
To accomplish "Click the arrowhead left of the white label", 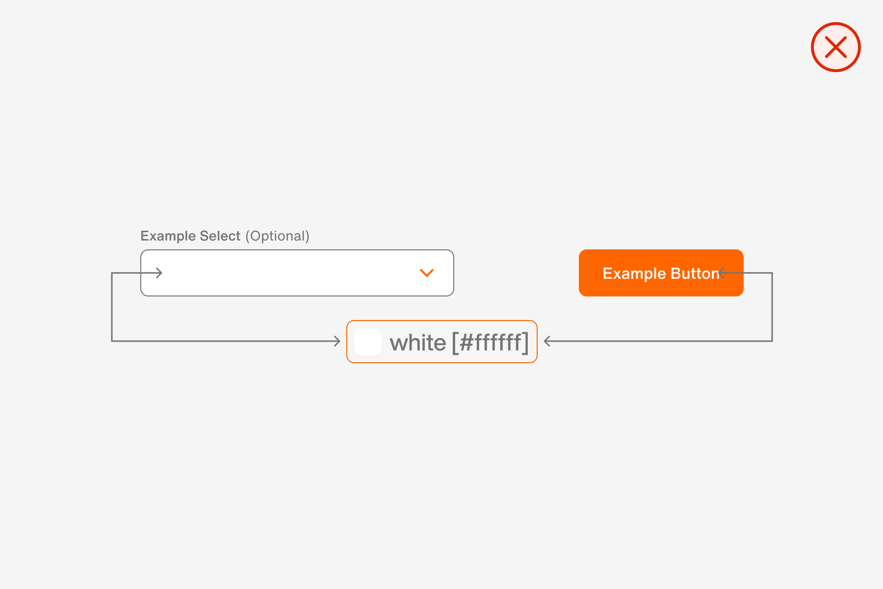I will [x=337, y=341].
